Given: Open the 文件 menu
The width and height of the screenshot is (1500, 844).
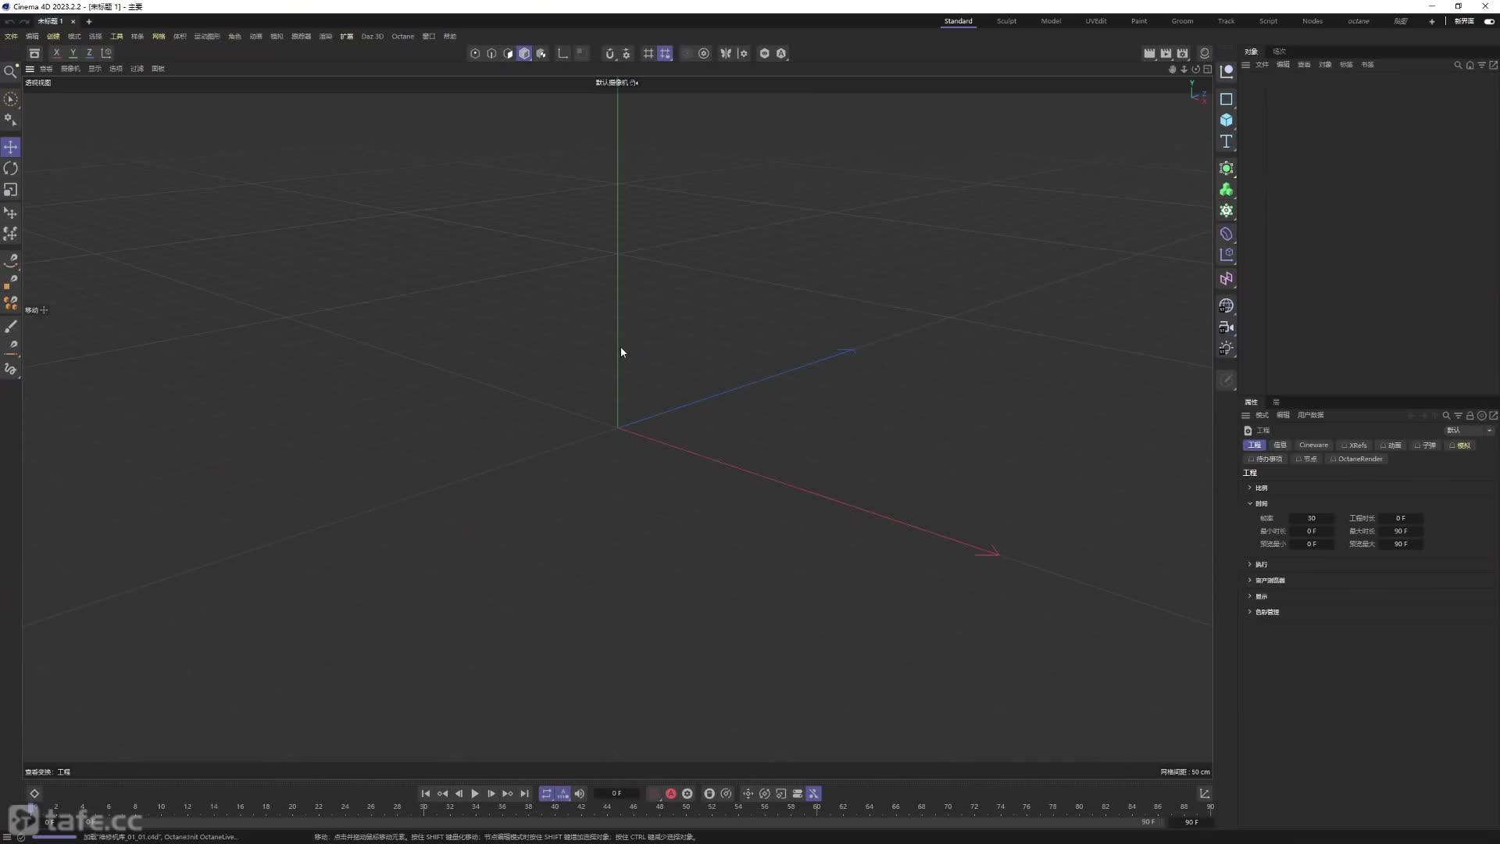Looking at the screenshot, I should [x=11, y=37].
